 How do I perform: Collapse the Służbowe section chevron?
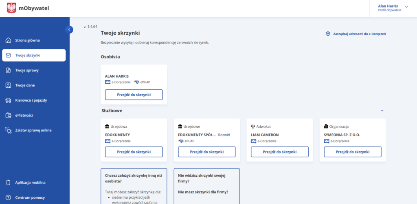pos(382,111)
